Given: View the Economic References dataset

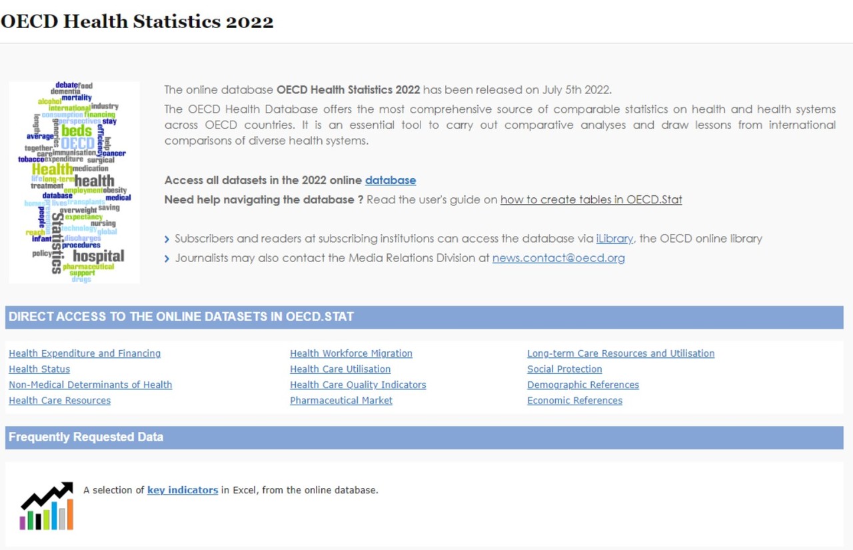Looking at the screenshot, I should (x=574, y=401).
